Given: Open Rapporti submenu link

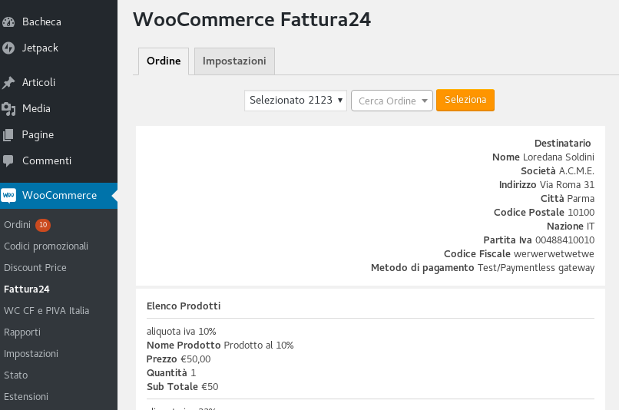Looking at the screenshot, I should [x=22, y=332].
